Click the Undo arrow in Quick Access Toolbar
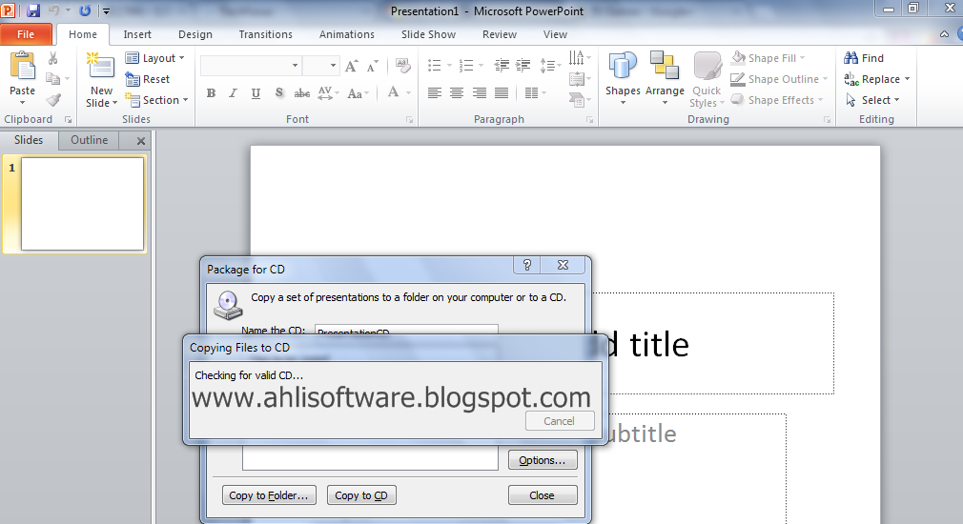The width and height of the screenshot is (963, 524). (x=53, y=10)
